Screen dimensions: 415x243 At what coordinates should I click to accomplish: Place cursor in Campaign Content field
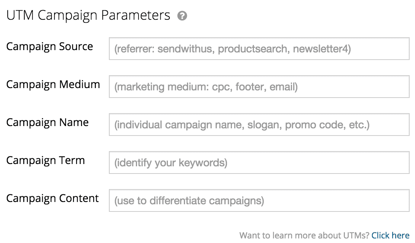point(259,200)
